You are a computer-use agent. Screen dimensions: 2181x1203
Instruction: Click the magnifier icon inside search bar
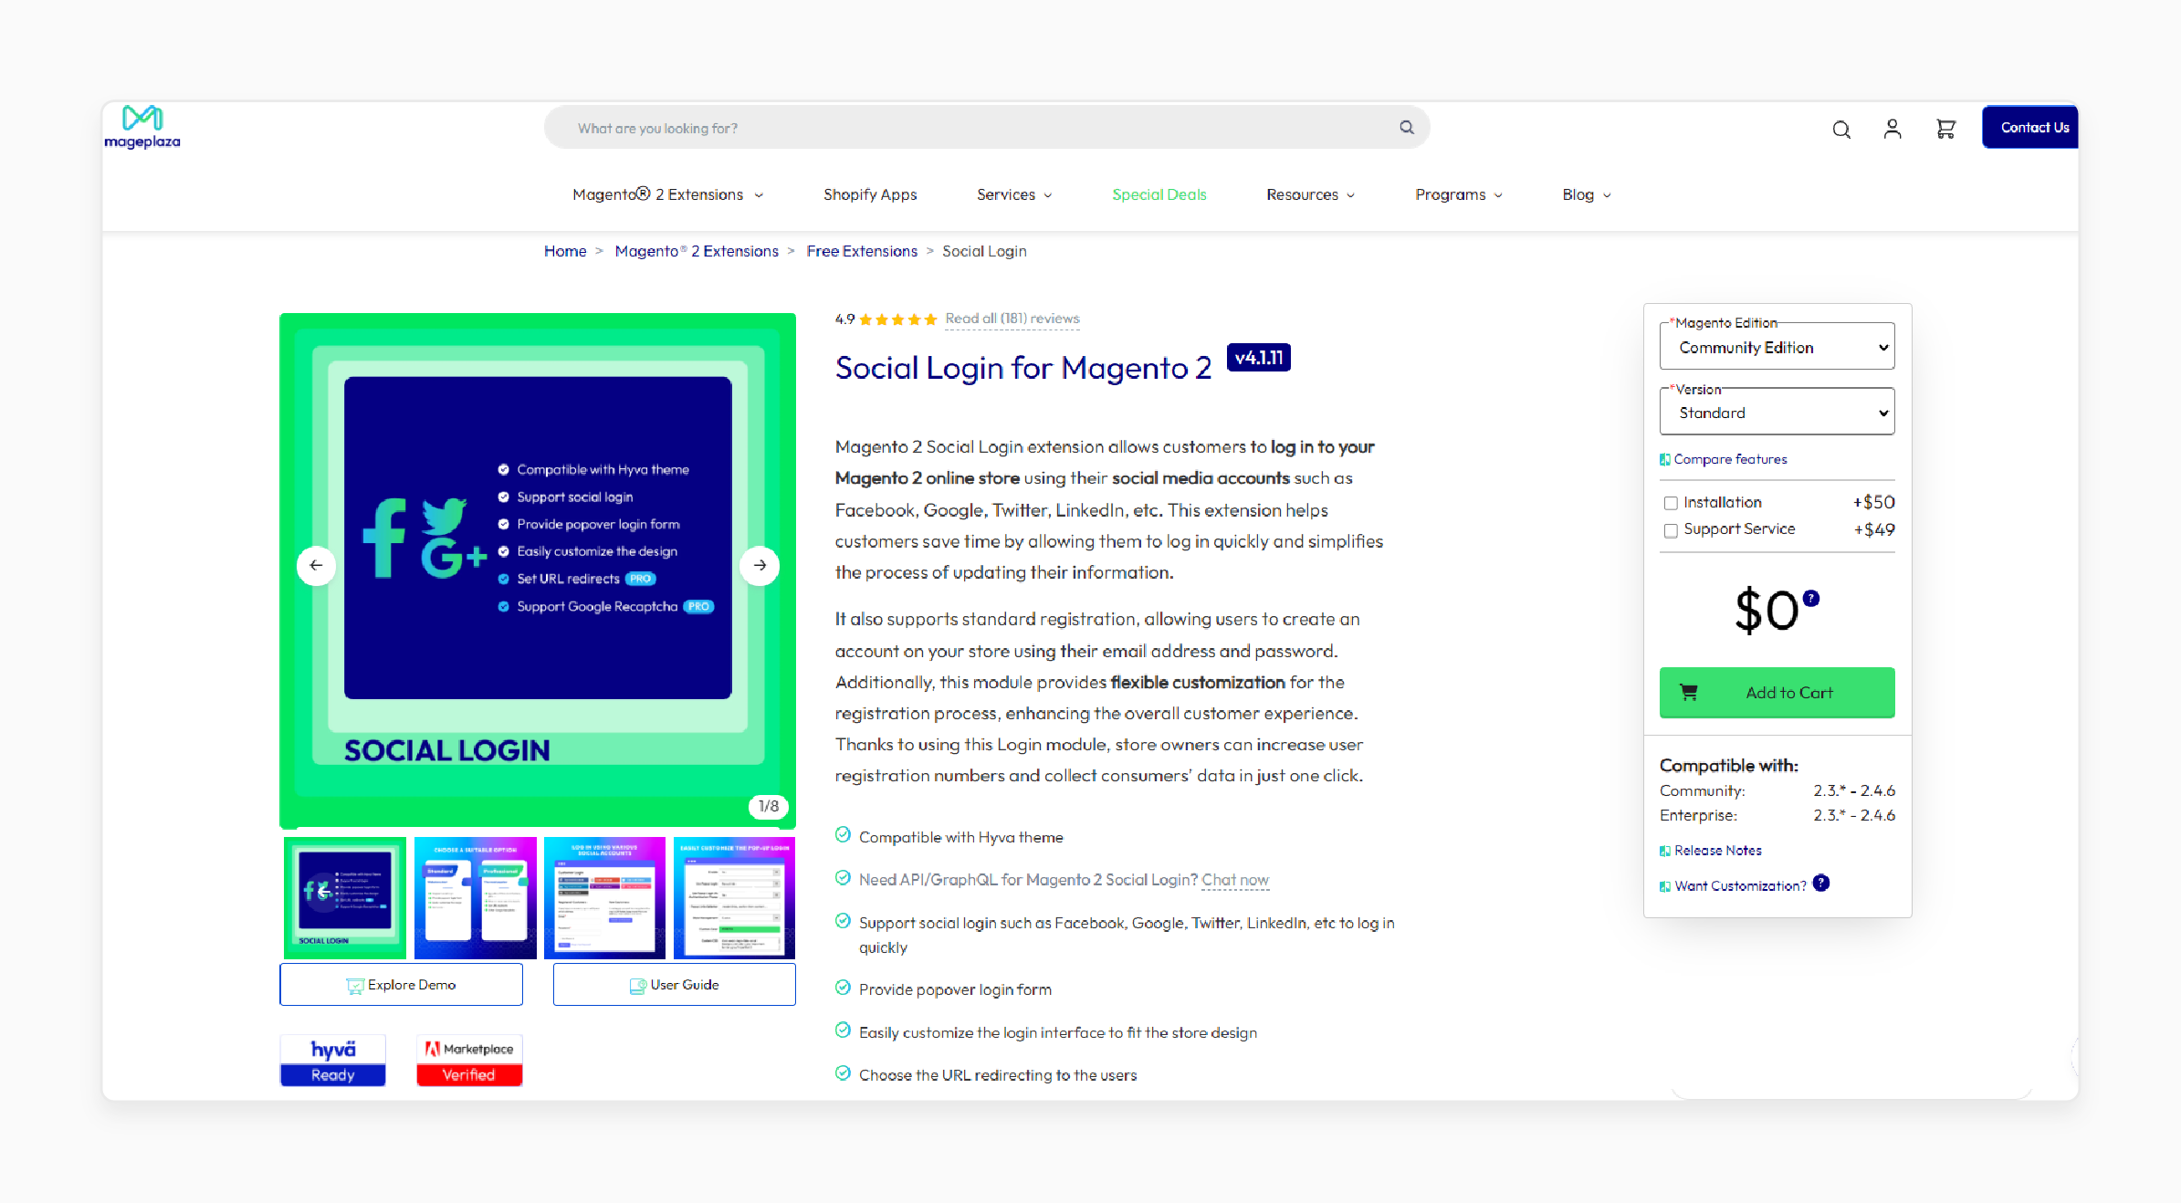coord(1407,128)
